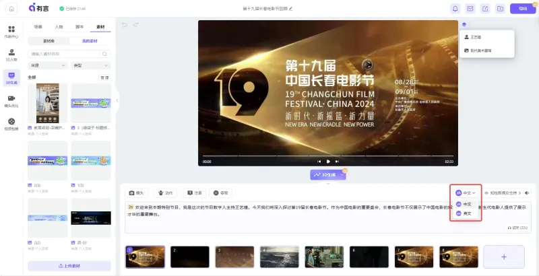The height and width of the screenshot is (276, 539).
Task: Open the voice selector 知性新闻女主持
Action: pyautogui.click(x=503, y=193)
